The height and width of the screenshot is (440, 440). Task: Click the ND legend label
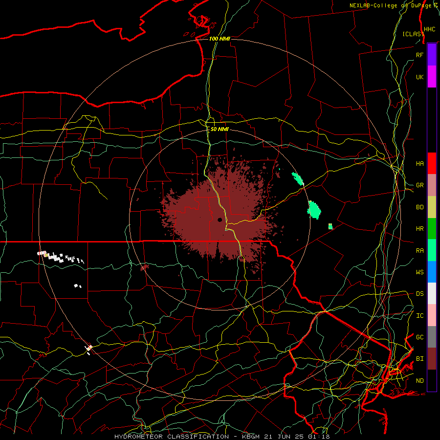pos(419,381)
